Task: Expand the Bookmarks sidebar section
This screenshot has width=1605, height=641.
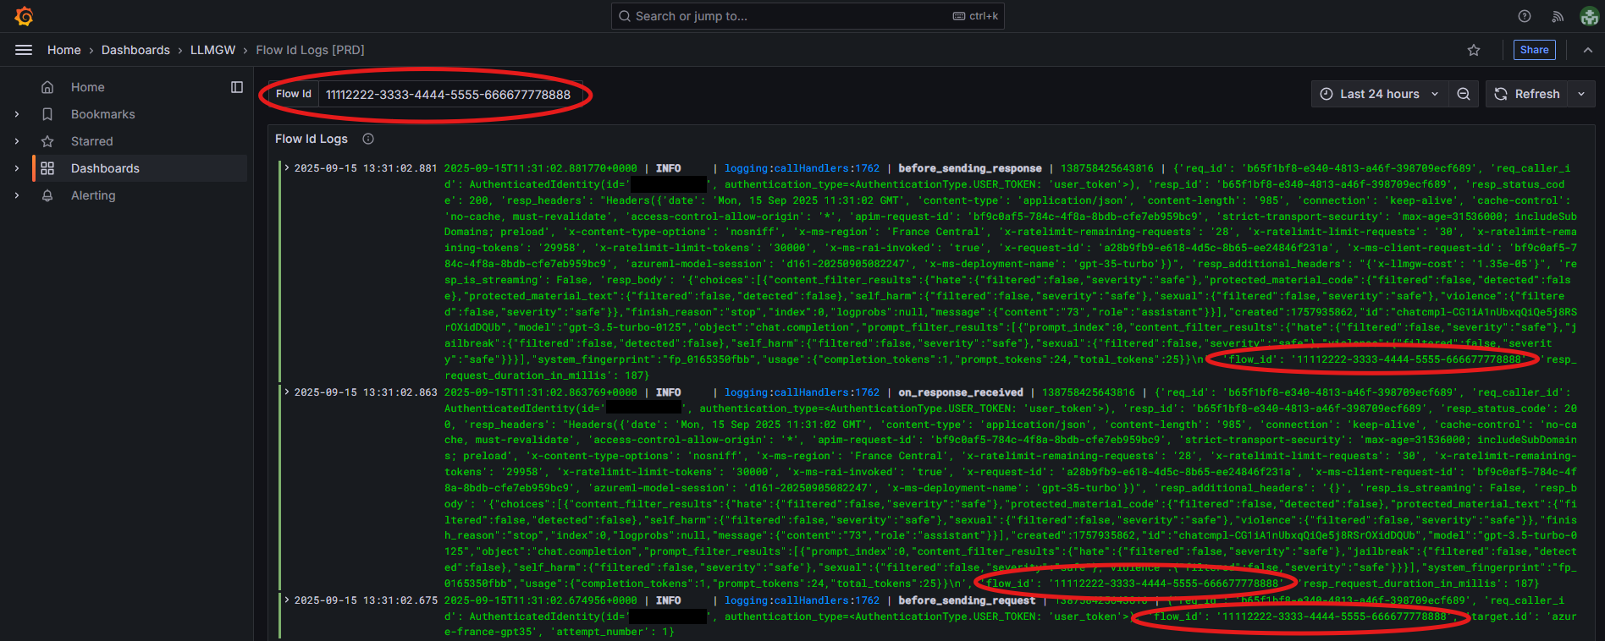Action: (16, 114)
